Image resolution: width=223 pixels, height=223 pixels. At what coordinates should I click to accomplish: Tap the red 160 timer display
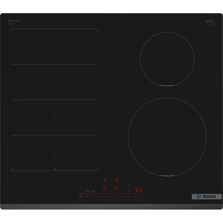point(138,190)
